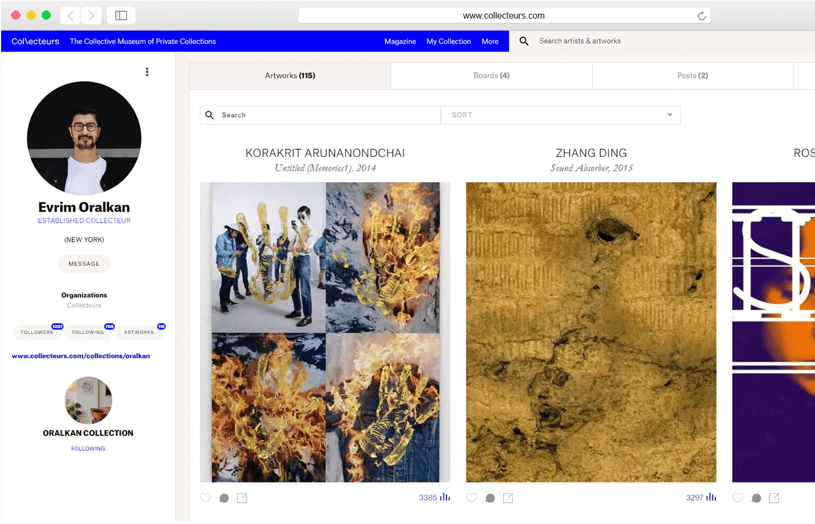
Task: Like the Korakrit Arunanondchai artwork with heart icon
Action: pos(205,498)
